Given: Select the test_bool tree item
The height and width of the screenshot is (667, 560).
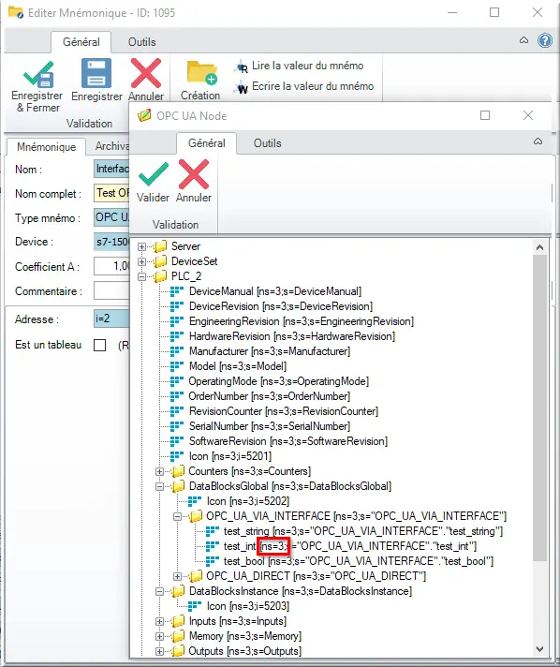Looking at the screenshot, I should pos(359,561).
